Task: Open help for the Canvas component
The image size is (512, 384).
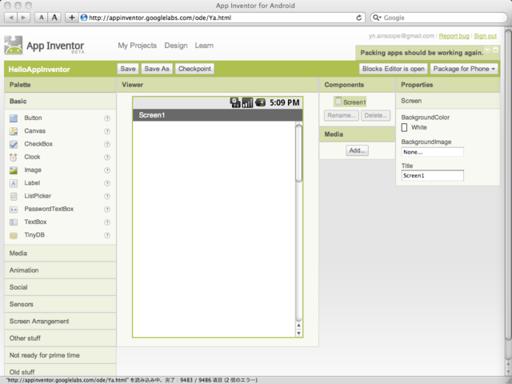Action: tap(107, 131)
